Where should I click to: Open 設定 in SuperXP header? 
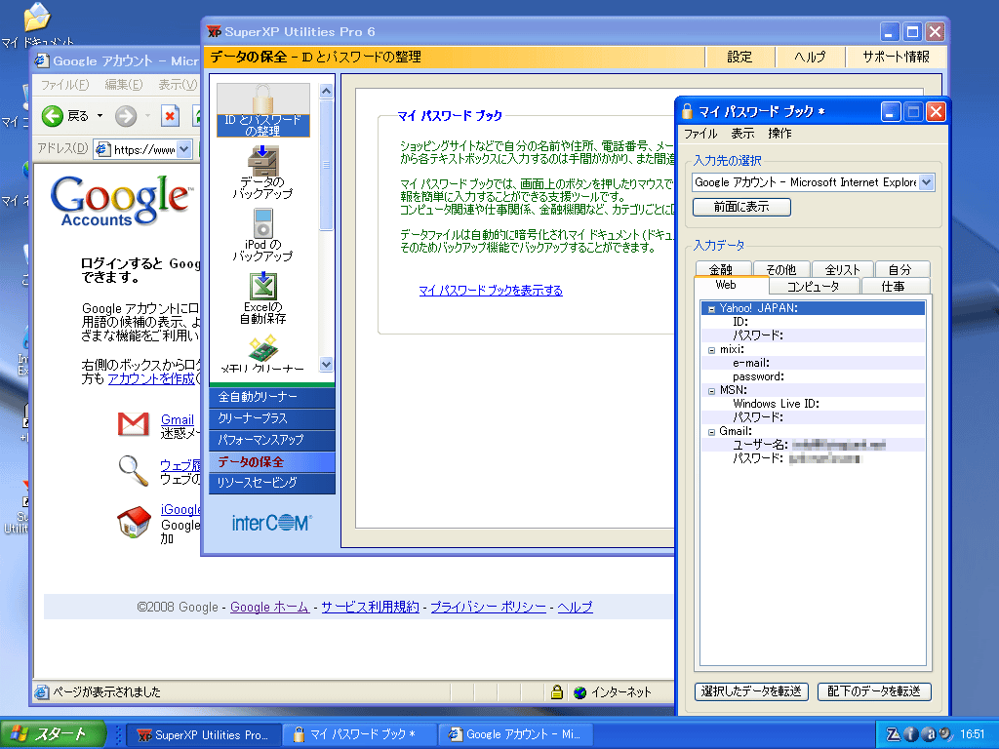tap(739, 57)
